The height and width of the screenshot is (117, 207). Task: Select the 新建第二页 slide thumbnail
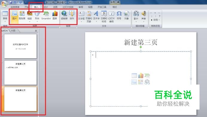20,73
